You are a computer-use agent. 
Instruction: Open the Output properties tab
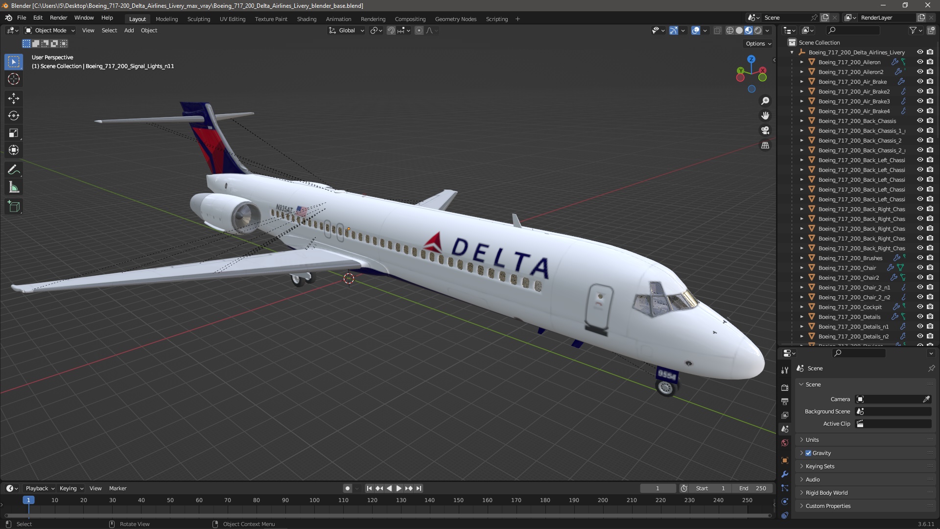(785, 401)
